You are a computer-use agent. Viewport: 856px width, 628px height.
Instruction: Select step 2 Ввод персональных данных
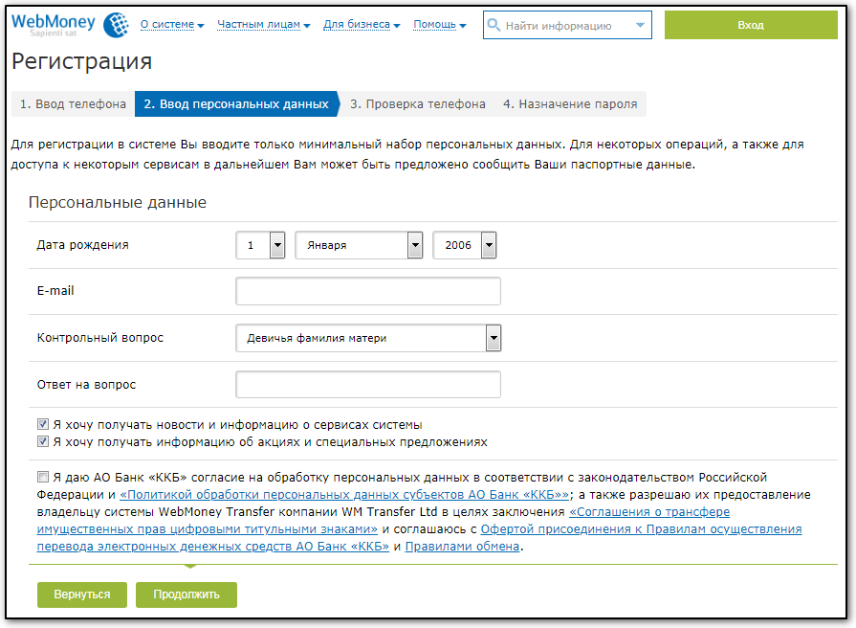[236, 103]
